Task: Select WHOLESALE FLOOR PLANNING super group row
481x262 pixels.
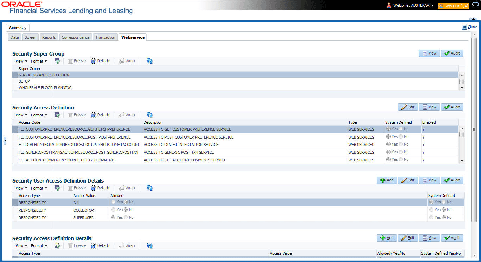Action: click(235, 88)
